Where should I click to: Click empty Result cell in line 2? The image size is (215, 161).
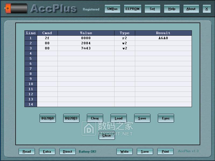point(163,43)
